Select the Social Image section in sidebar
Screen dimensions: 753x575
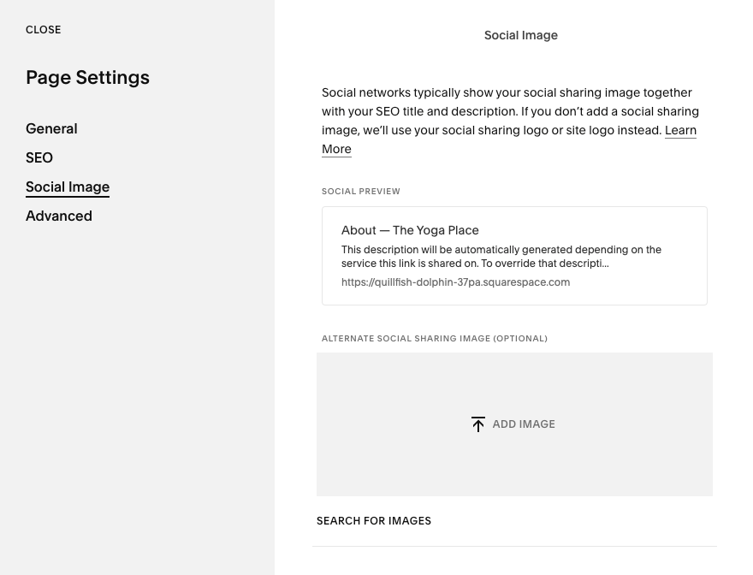tap(68, 187)
